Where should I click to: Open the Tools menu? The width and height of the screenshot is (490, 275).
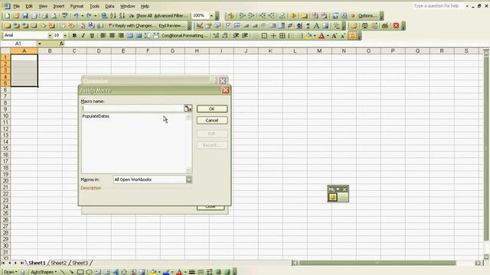click(x=94, y=6)
